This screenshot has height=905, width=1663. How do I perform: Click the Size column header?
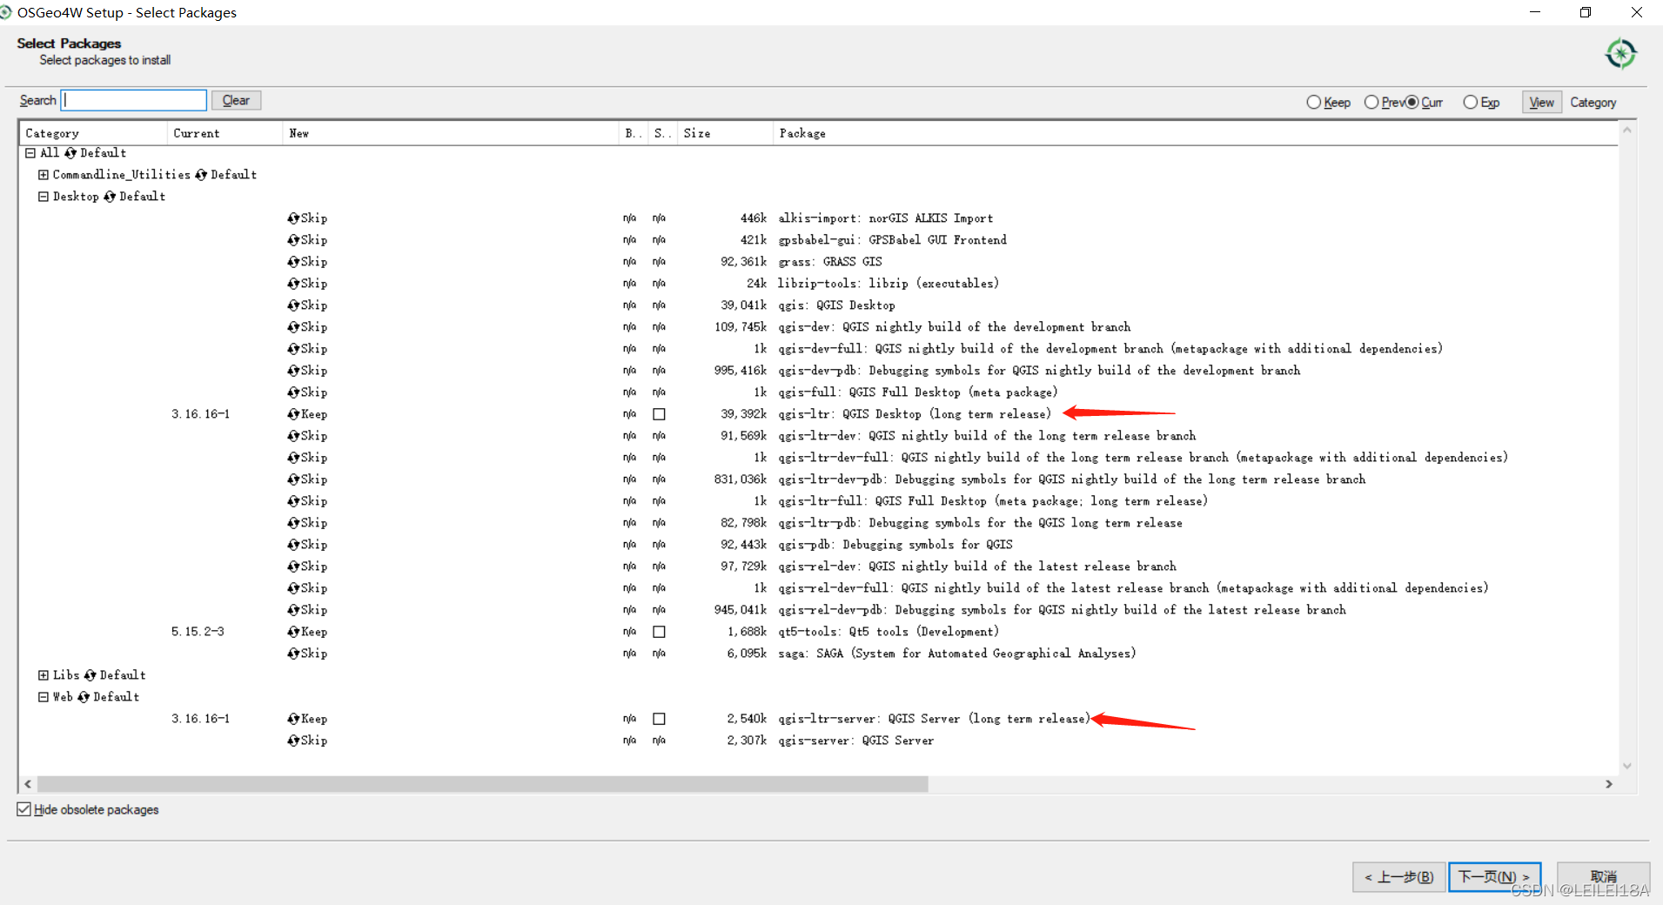pos(725,133)
